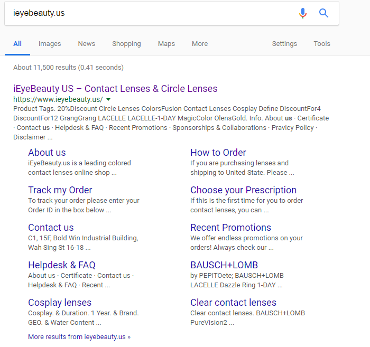Open the More search categories menu
Screen dimensions: 370x347
click(200, 44)
